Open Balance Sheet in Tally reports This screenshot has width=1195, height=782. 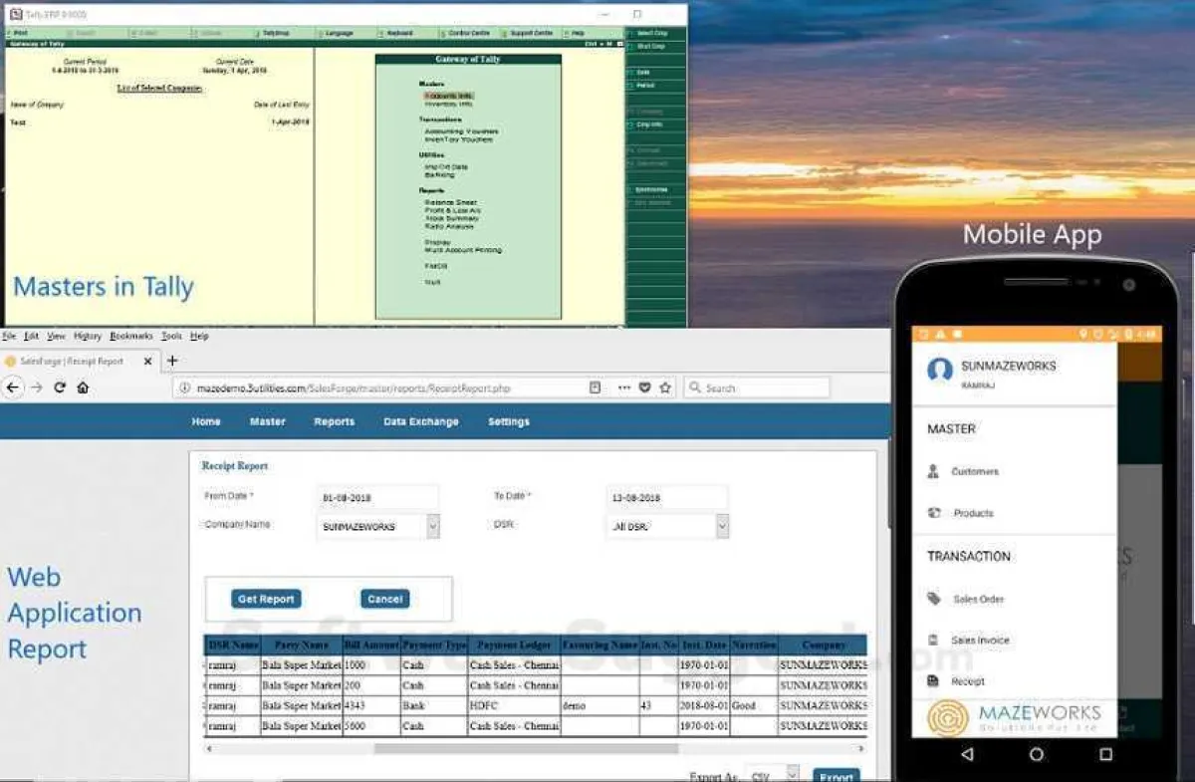pyautogui.click(x=450, y=202)
